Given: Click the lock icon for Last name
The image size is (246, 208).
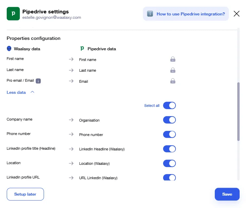Looking at the screenshot, I should point(173,70).
